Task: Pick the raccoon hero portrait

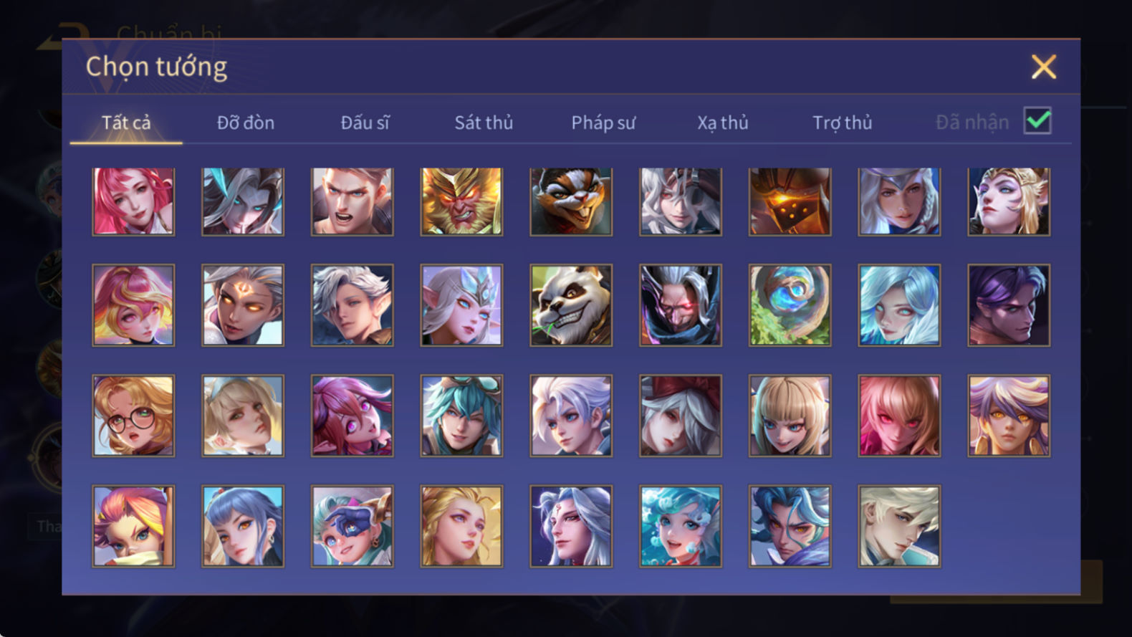Action: pos(571,201)
